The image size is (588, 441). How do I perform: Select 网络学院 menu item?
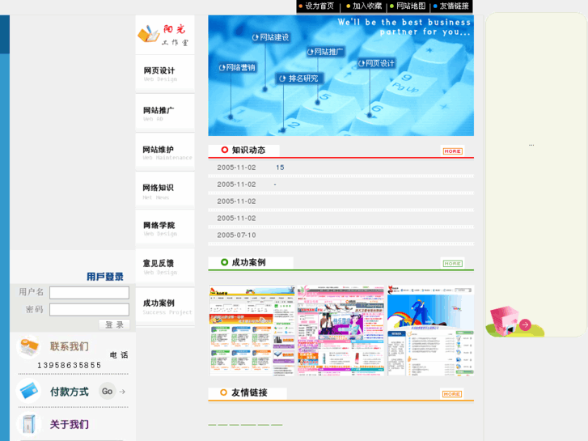165,228
